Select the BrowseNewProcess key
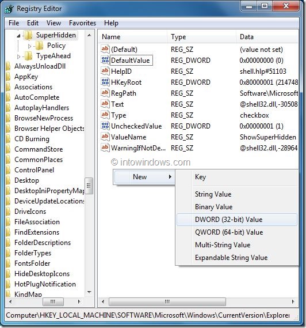 pyautogui.click(x=44, y=118)
